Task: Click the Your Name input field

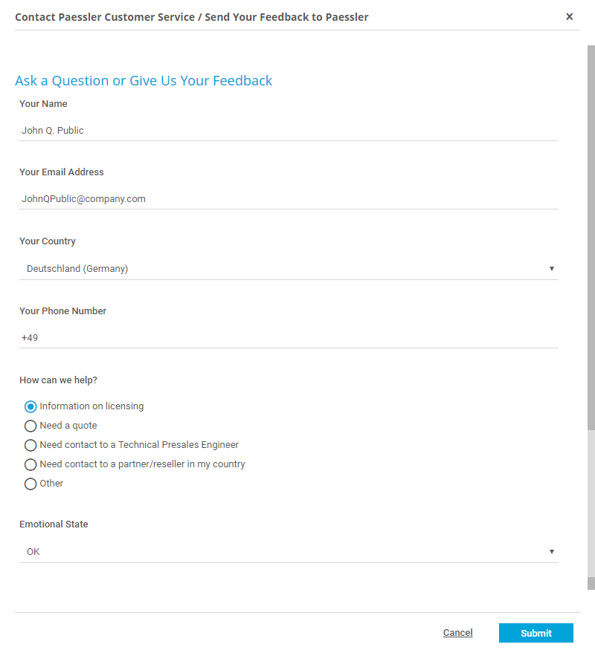Action: (289, 130)
